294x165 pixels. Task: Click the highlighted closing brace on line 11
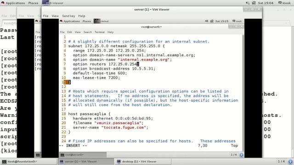click(x=69, y=82)
